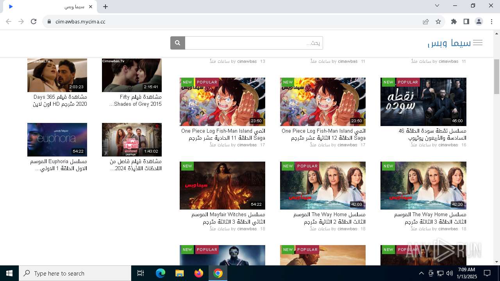Click the Fifty Shades of Grey title link
500x281 pixels.
coord(136,100)
